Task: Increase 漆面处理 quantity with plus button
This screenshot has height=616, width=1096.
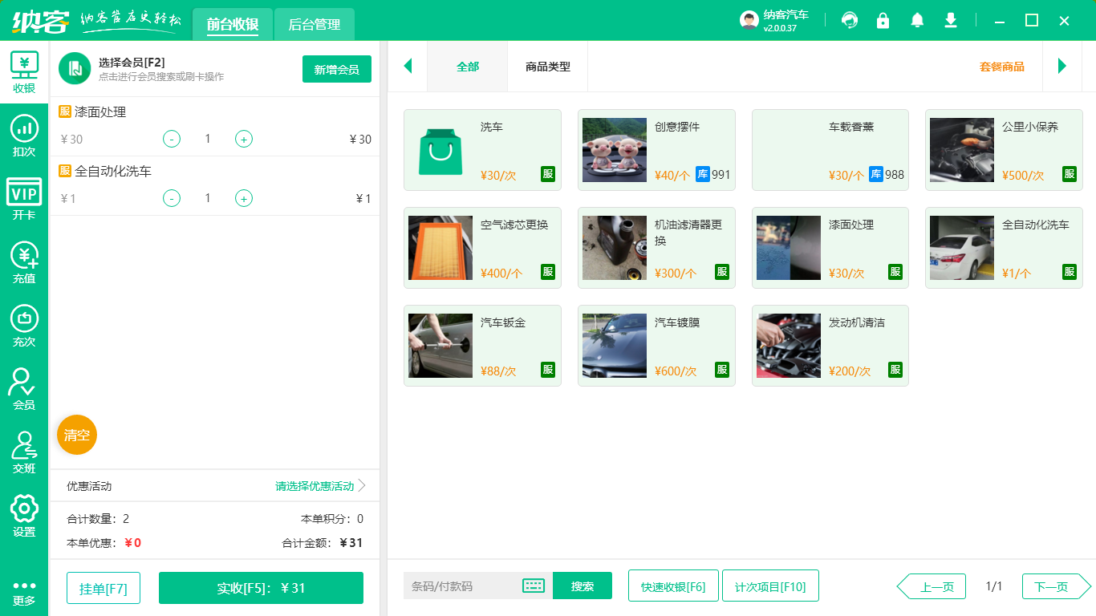Action: (x=243, y=139)
